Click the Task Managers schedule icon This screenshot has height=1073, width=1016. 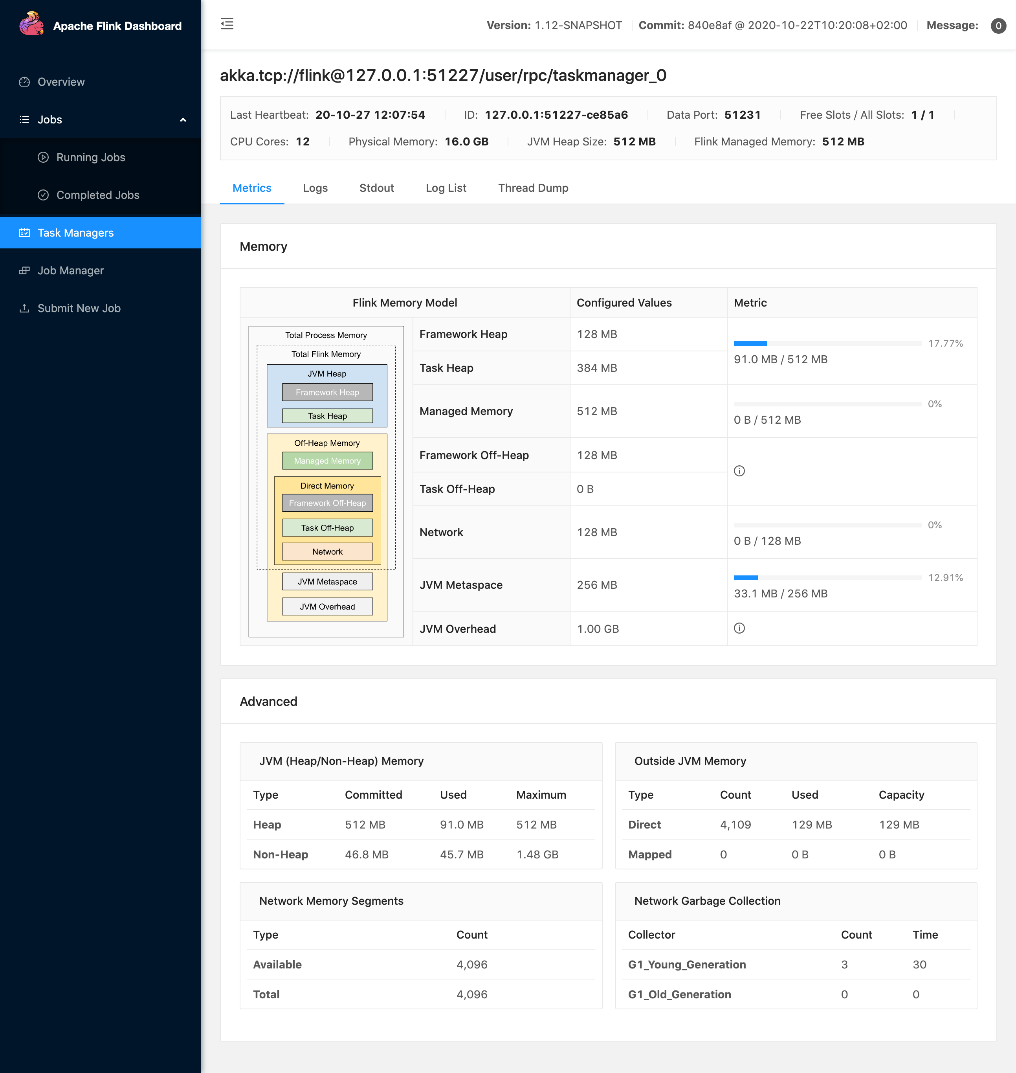pos(24,233)
